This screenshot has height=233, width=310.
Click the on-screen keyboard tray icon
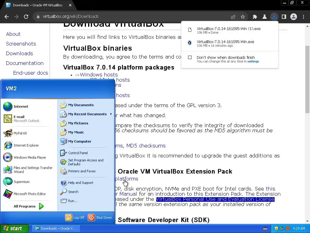coord(265,229)
